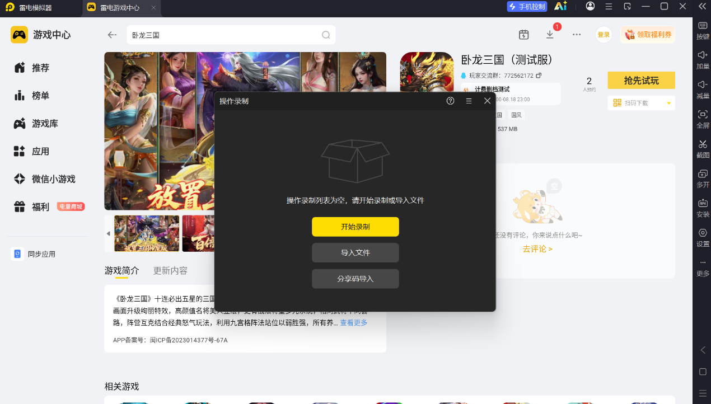
Task: Select the 雷电游戏中心 window tab
Action: [119, 7]
